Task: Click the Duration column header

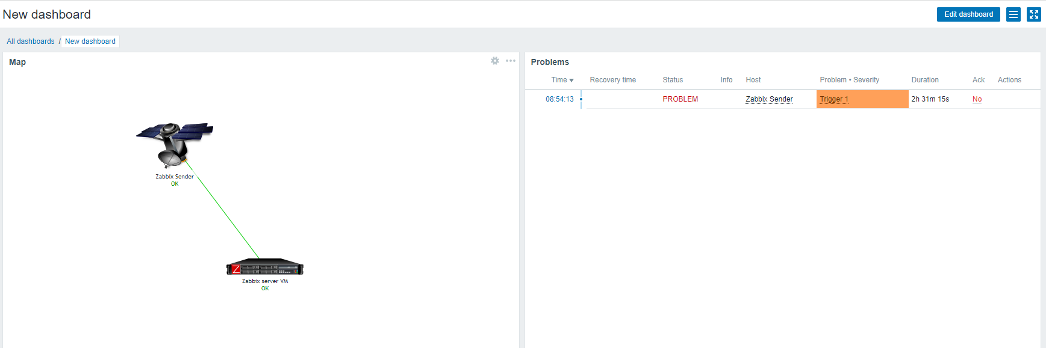Action: 925,80
